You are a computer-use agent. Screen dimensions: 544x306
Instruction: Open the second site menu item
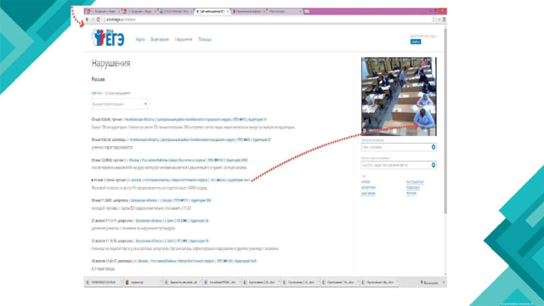(x=160, y=40)
